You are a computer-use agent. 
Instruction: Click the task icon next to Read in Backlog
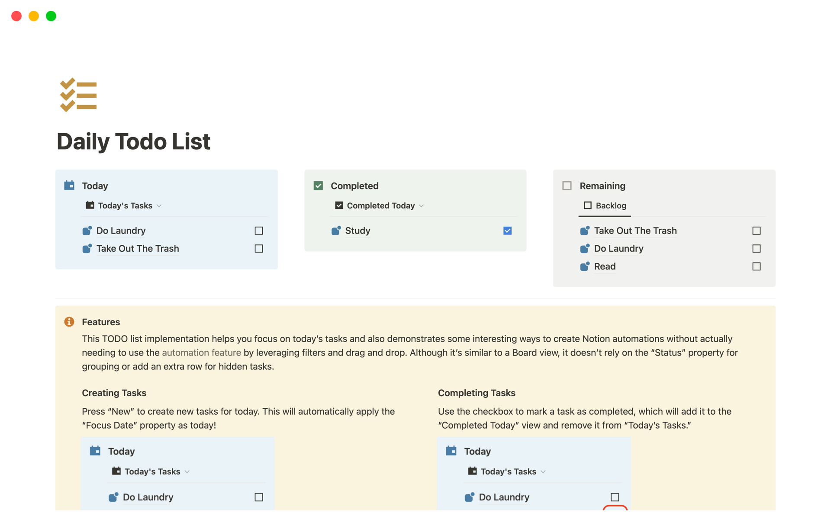585,266
